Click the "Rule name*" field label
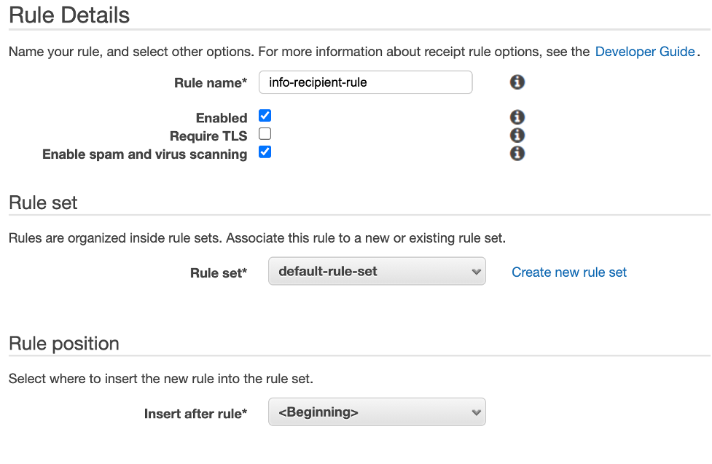This screenshot has height=464, width=712. coord(211,83)
